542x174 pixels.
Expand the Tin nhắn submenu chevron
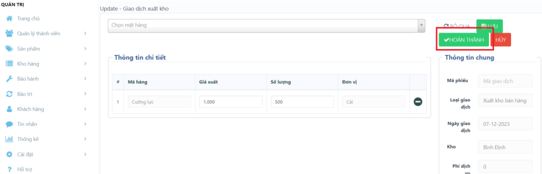point(85,124)
